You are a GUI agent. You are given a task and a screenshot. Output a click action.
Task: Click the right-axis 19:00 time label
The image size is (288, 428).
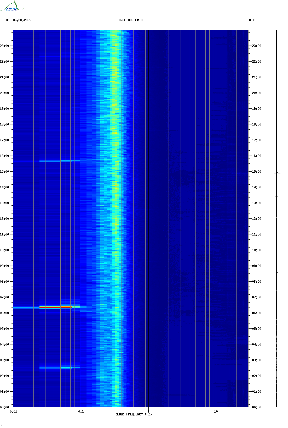tap(257, 109)
